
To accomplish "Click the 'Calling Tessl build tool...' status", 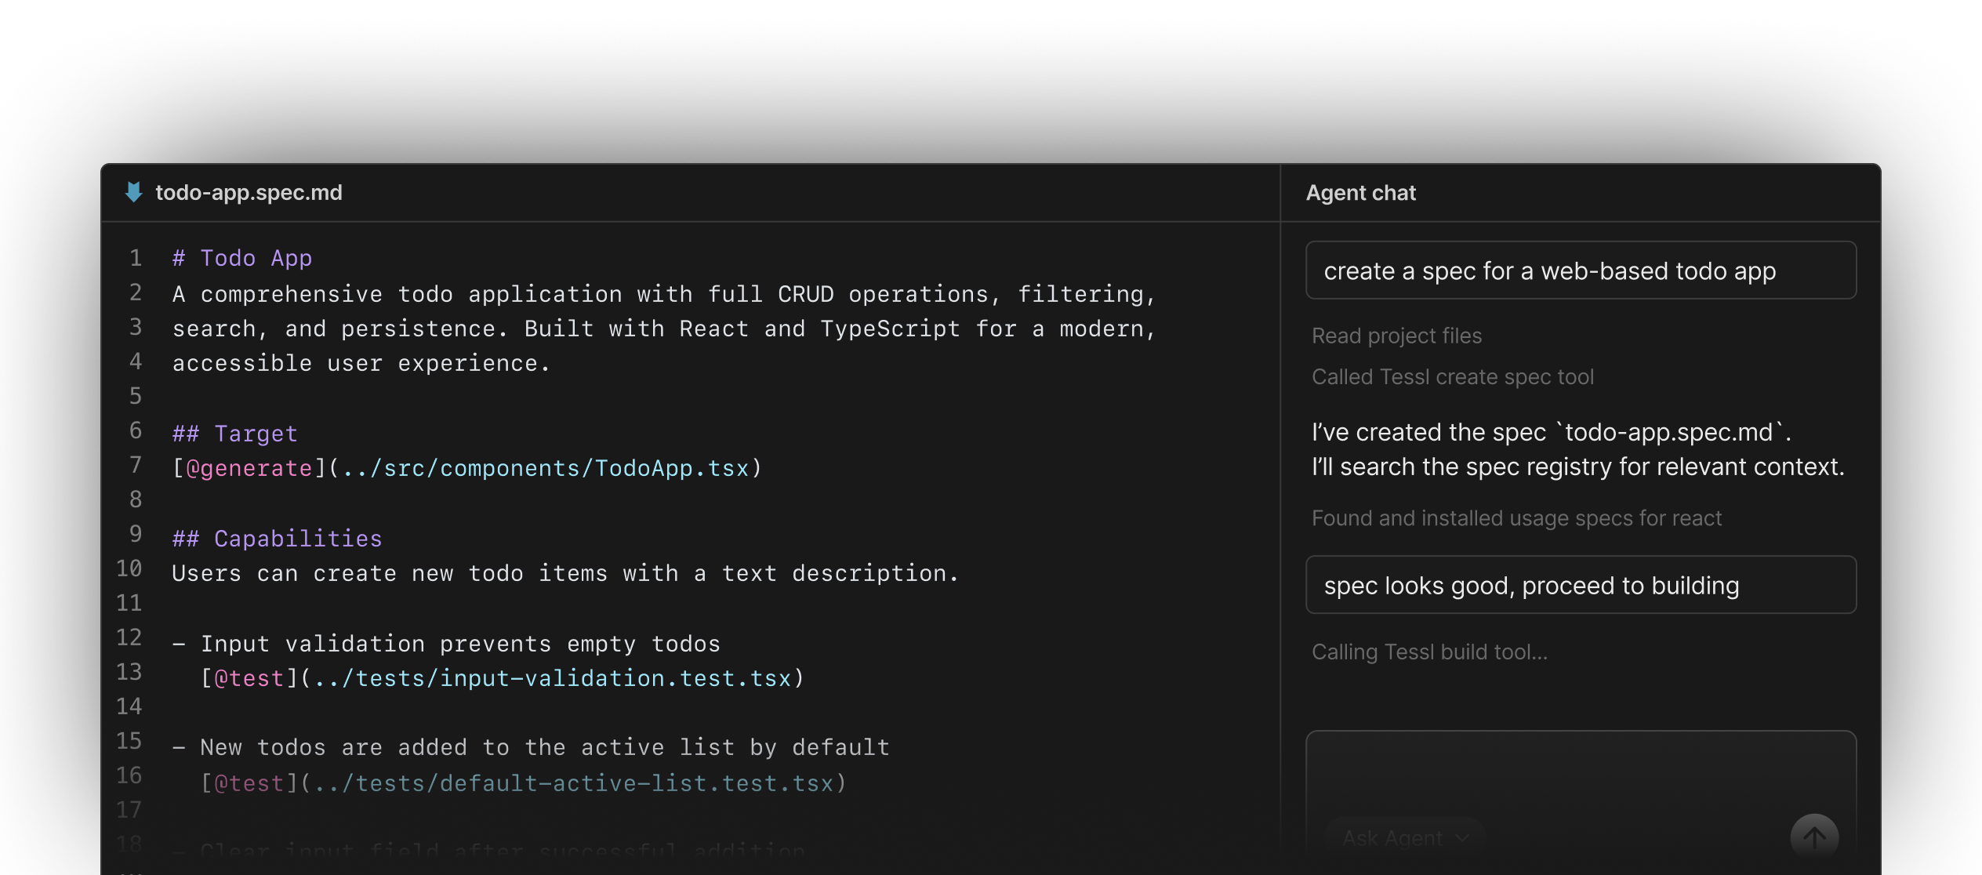I will [1429, 652].
